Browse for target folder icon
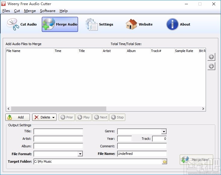The width and height of the screenshot is (221, 175). point(164,162)
